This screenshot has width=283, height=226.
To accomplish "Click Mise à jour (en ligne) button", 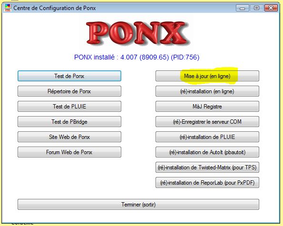I will click(207, 76).
